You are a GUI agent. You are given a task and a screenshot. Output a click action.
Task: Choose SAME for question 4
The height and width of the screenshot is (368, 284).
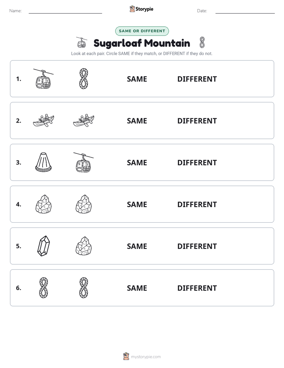[137, 204]
